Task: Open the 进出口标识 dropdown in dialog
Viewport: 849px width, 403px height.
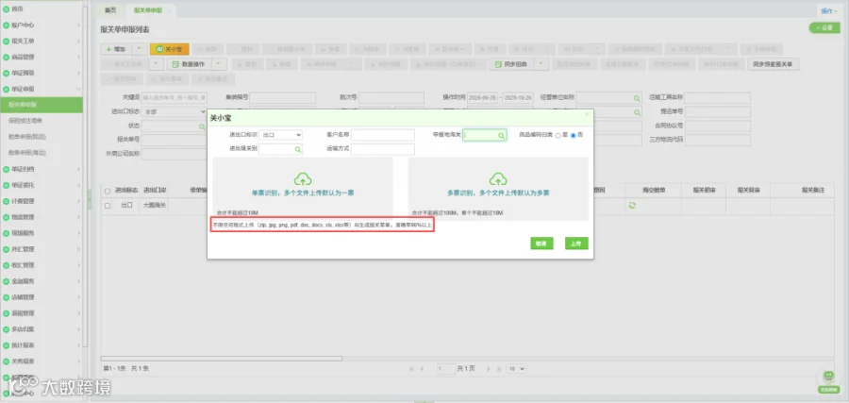Action: (281, 135)
